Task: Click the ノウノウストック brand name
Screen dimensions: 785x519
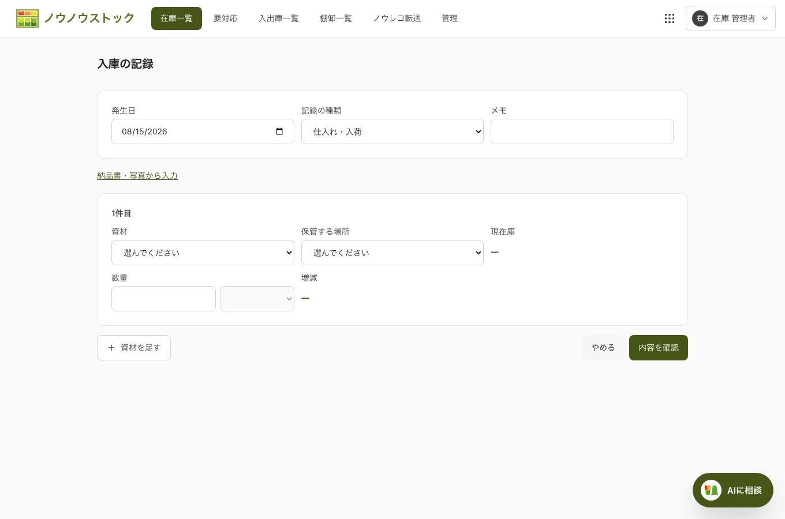Action: 89,18
